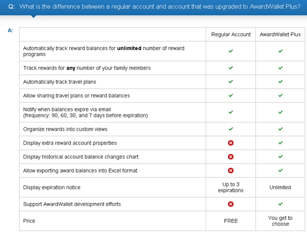Click AwardWallet Plus checkmark for custom views row
Screen dimensions: 307x232
click(x=280, y=129)
